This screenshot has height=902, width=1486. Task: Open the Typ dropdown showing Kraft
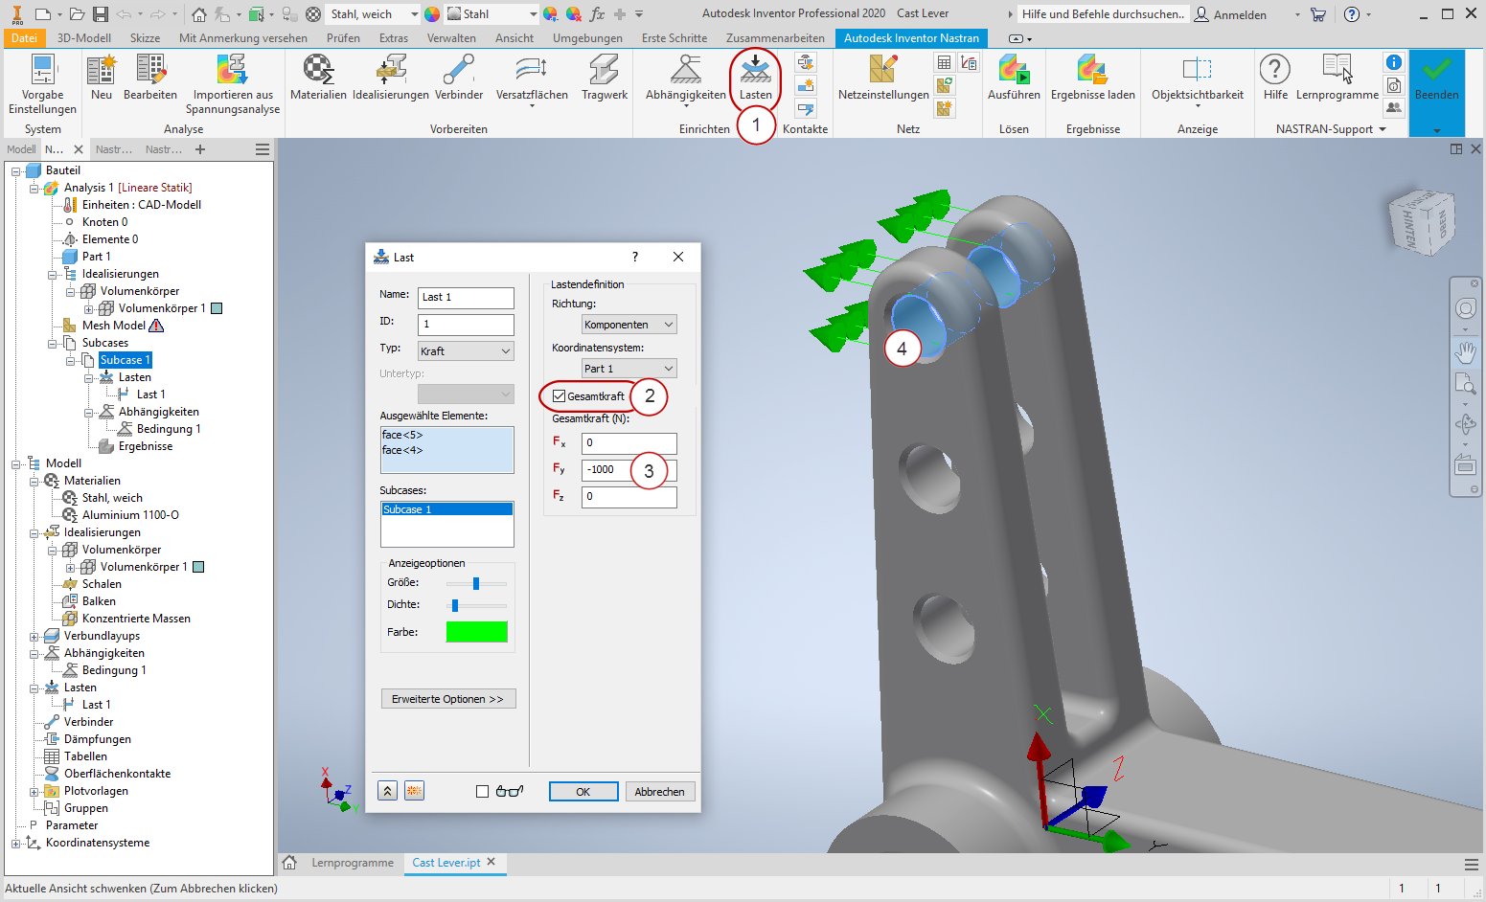click(466, 351)
